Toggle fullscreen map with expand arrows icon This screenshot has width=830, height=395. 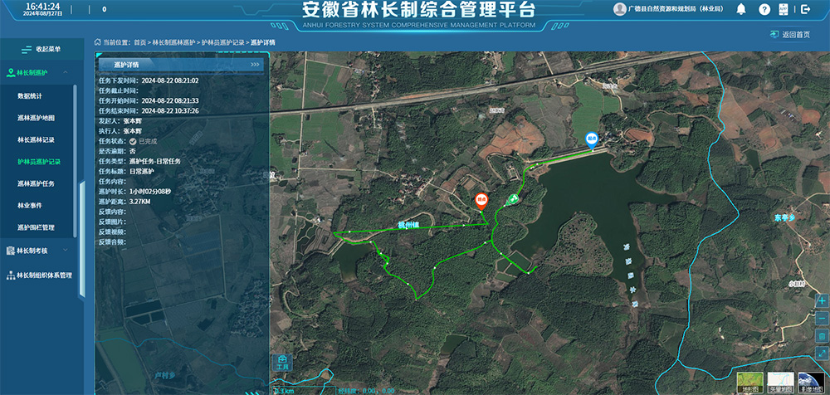click(x=821, y=354)
